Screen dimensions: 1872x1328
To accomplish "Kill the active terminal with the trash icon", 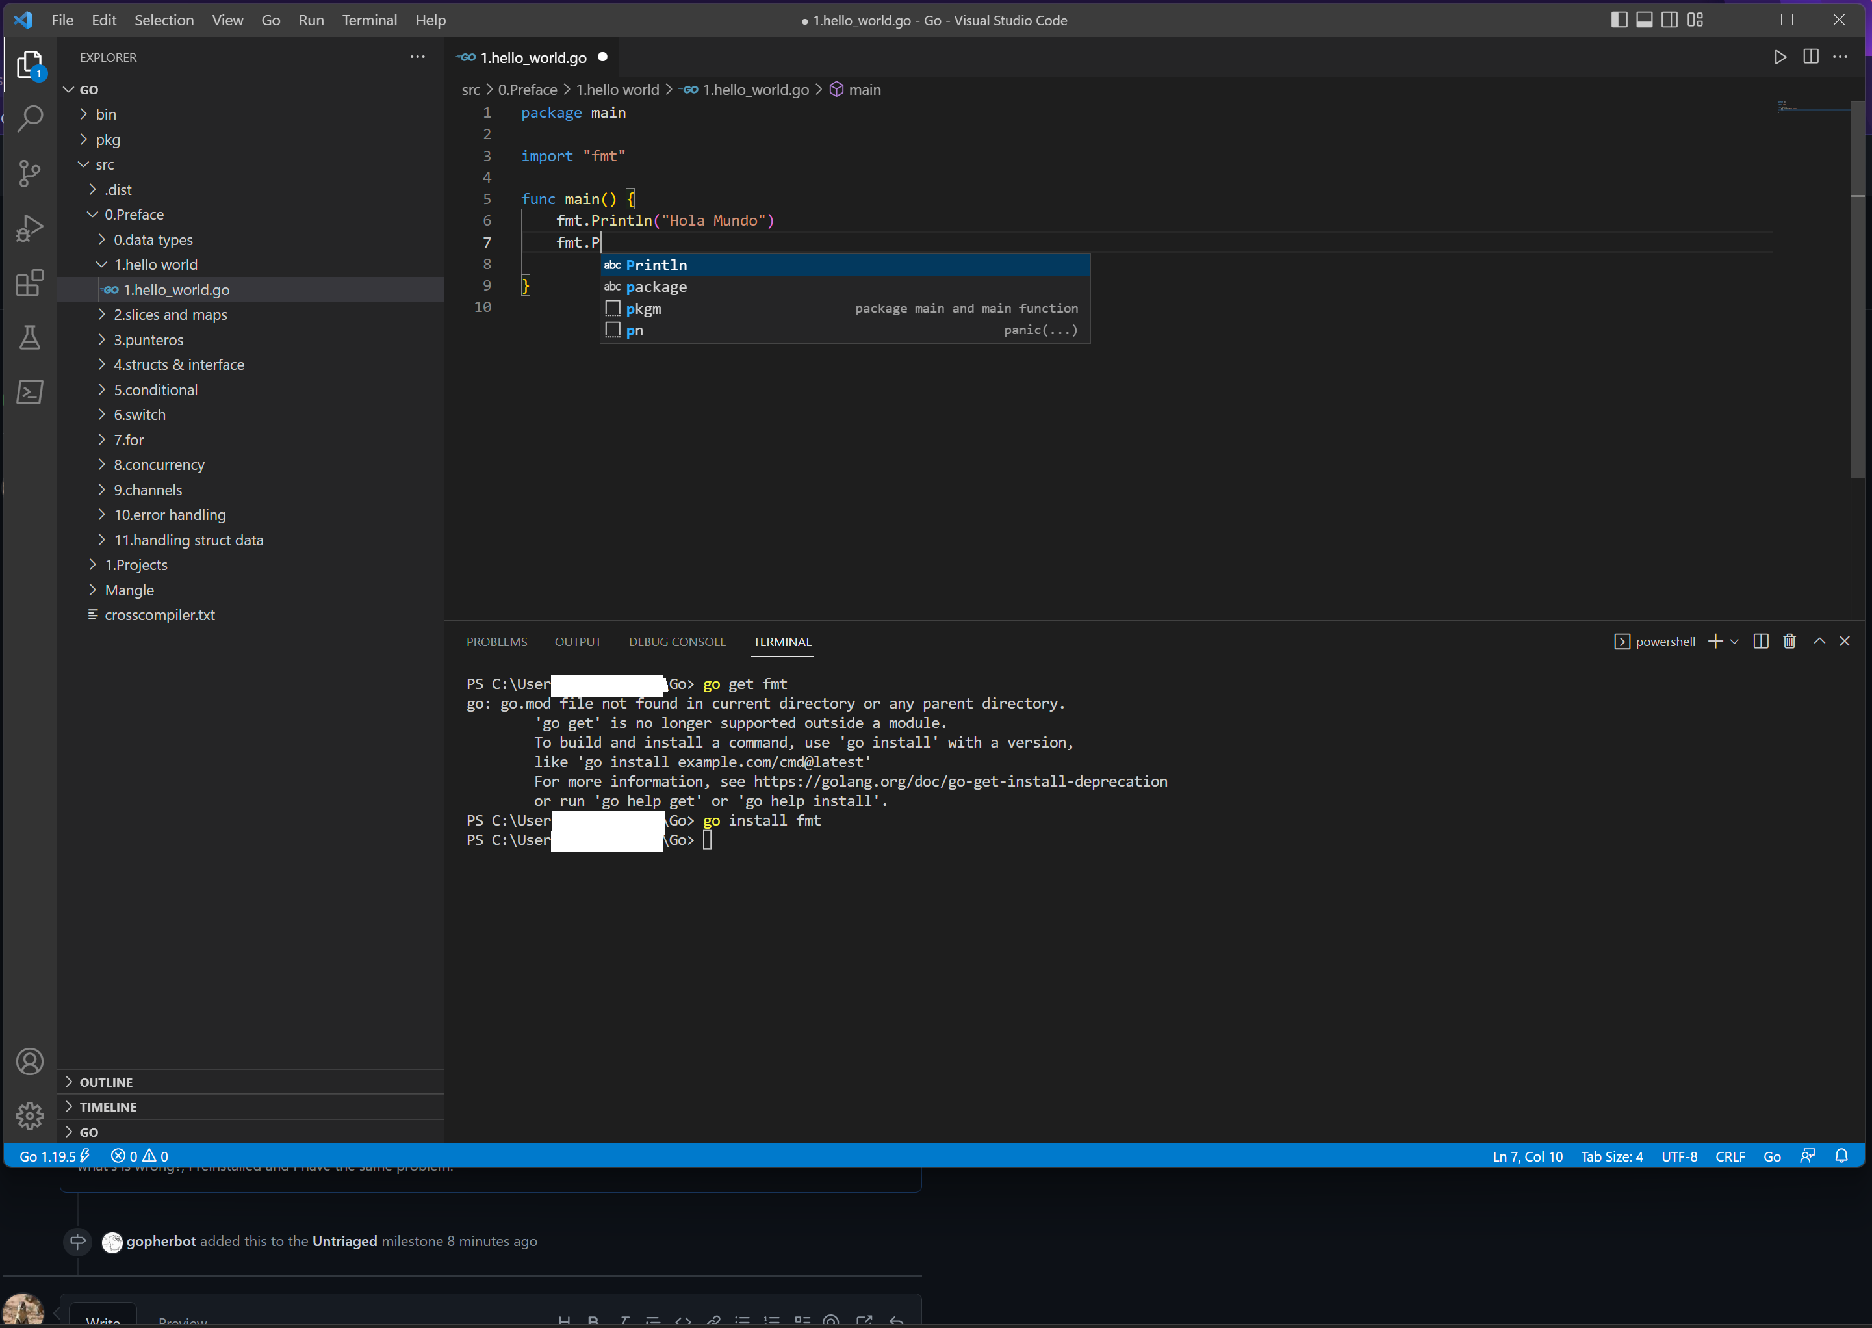I will (x=1789, y=641).
